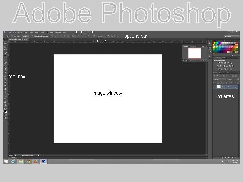Click the Navigator preview thumbnail
243x182 pixels.
click(195, 53)
